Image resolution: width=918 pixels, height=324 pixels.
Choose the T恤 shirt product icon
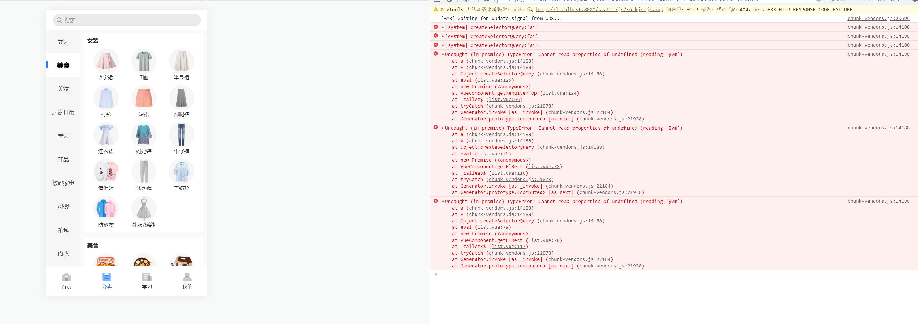point(144,61)
